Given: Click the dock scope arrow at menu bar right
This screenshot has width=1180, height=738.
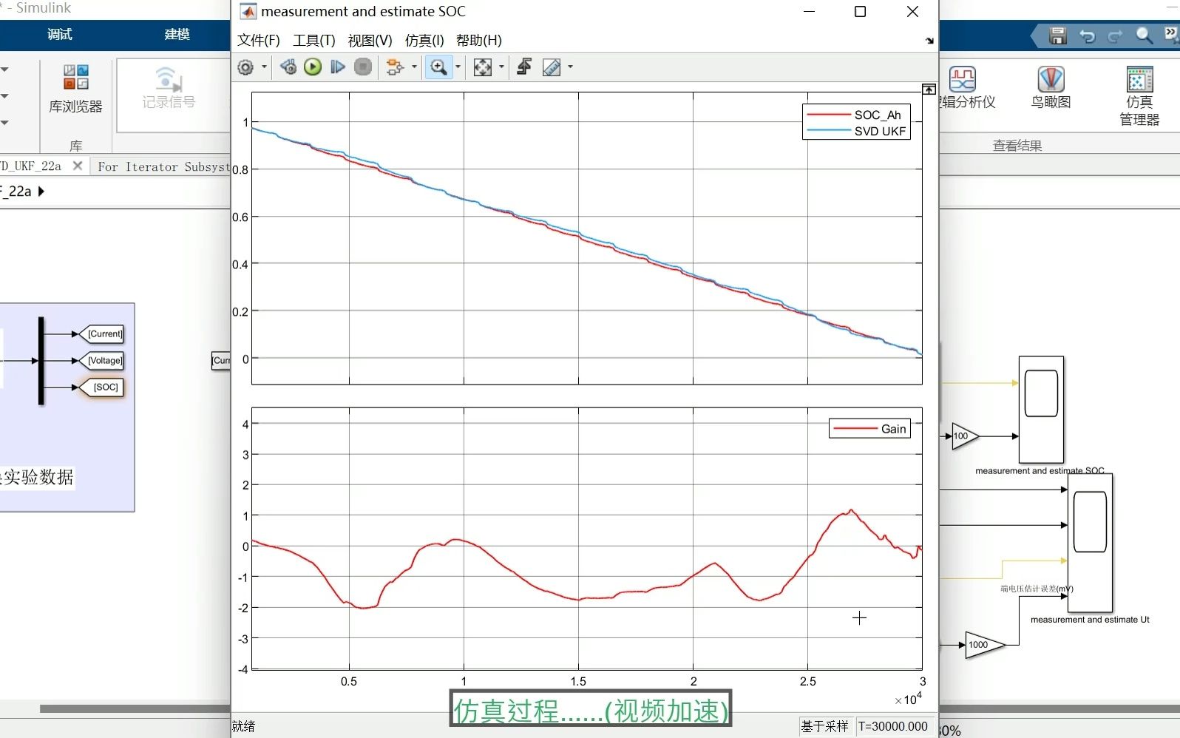Looking at the screenshot, I should (x=929, y=41).
